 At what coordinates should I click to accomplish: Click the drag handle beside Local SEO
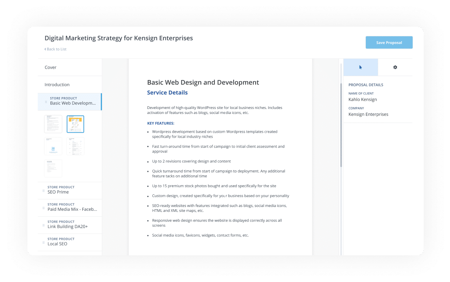pyautogui.click(x=44, y=242)
